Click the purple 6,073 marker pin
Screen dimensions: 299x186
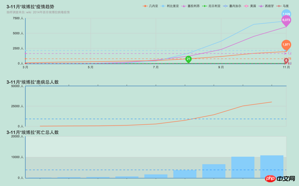click(x=286, y=20)
